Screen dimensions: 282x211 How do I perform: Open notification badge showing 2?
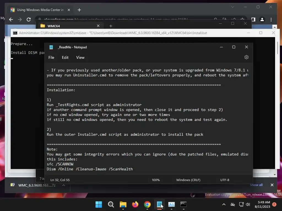(x=274, y=204)
